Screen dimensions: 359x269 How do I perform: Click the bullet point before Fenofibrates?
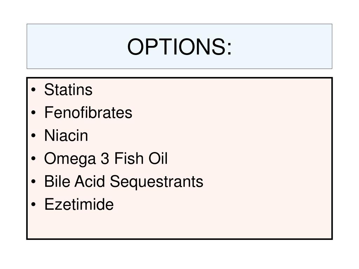coord(33,112)
